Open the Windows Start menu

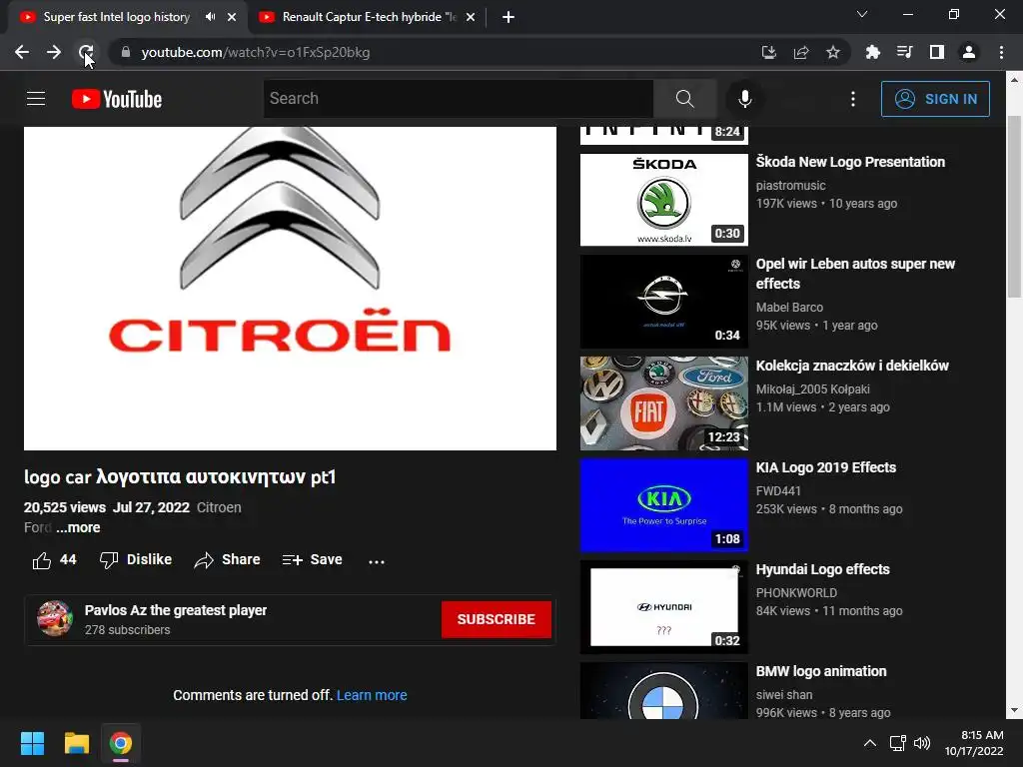coord(32,743)
